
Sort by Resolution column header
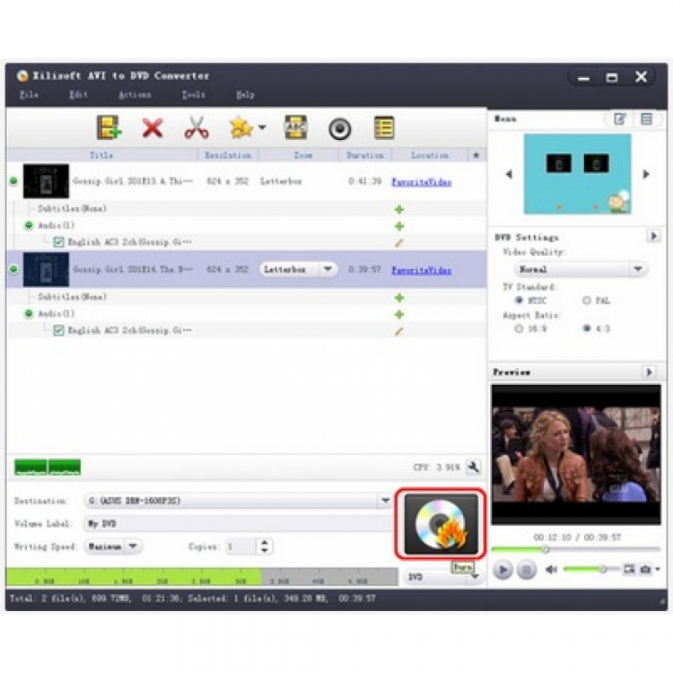tap(228, 155)
